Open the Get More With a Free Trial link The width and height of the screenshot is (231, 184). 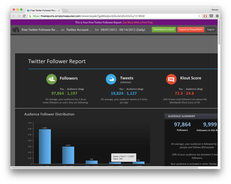click(138, 22)
